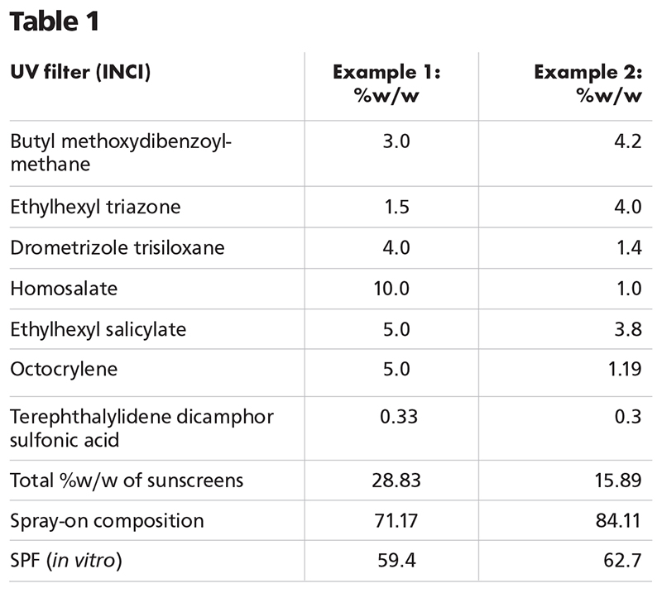Select the Drometrizole trisiloxane row label

[118, 248]
